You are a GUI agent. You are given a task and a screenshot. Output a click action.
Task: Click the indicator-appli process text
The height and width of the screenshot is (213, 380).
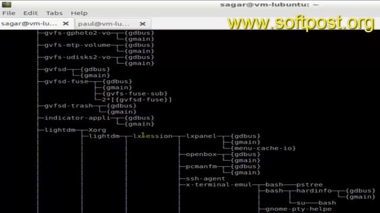(x=77, y=118)
